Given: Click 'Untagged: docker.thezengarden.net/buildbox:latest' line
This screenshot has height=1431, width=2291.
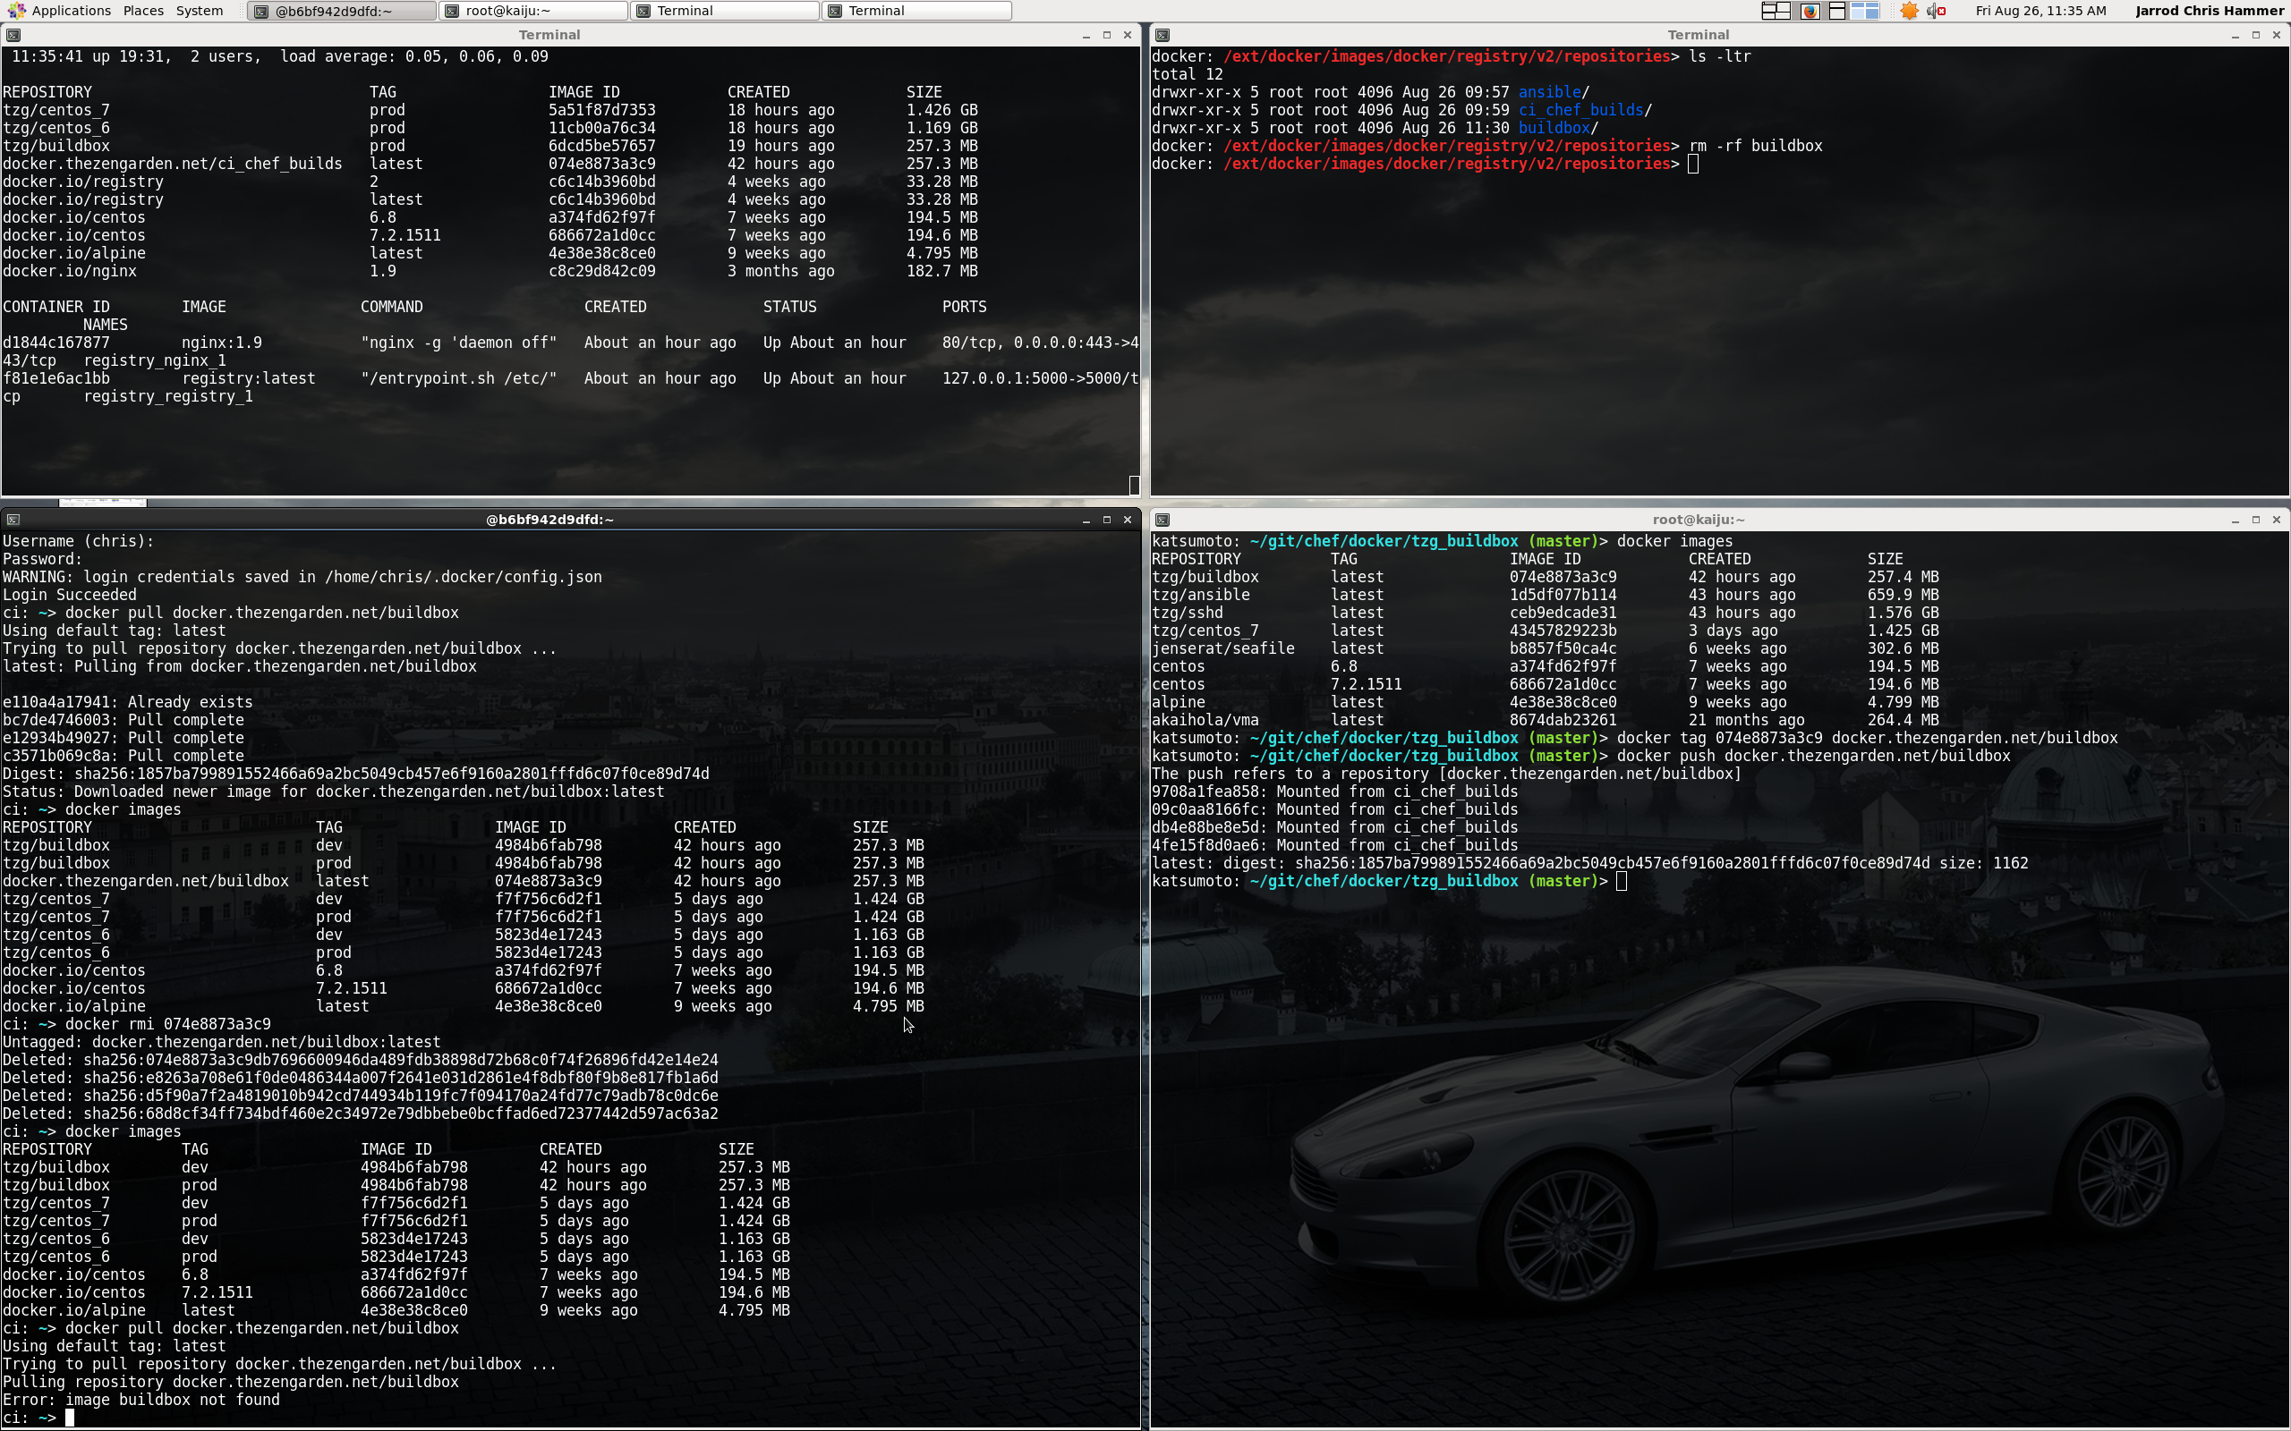Looking at the screenshot, I should pos(222,1042).
